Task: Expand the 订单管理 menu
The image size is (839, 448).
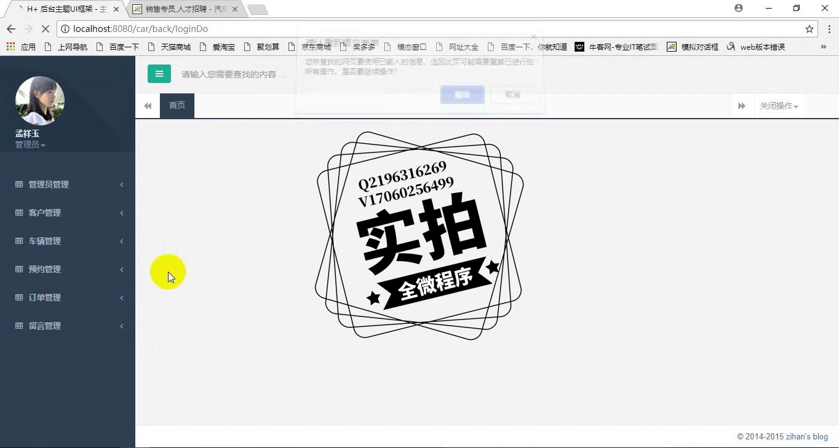Action: tap(68, 297)
